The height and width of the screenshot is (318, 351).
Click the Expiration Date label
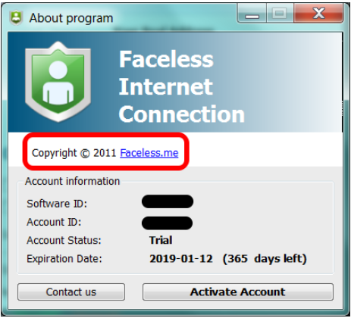pyautogui.click(x=64, y=259)
